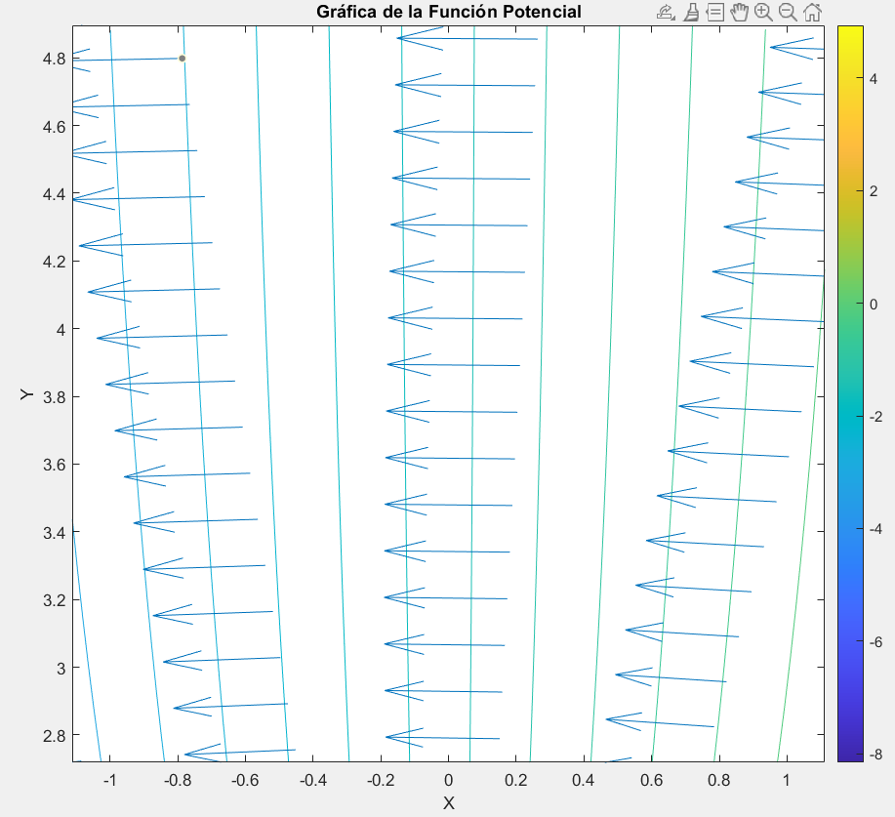This screenshot has height=817, width=895.
Task: Open the Export axes dropdown icon
Action: coord(666,12)
